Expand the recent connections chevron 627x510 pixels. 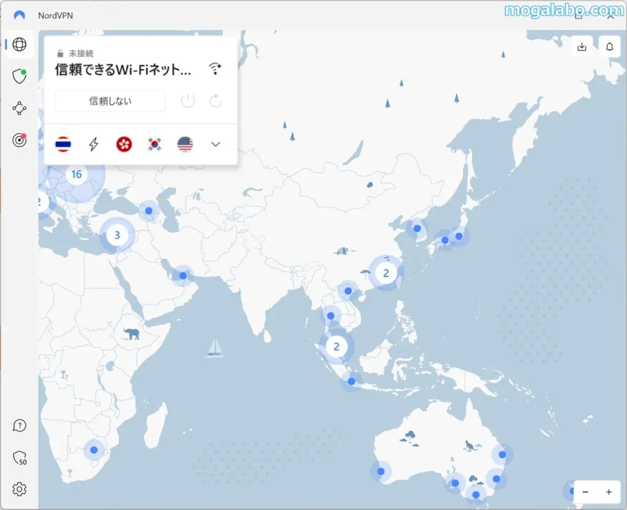(x=216, y=144)
